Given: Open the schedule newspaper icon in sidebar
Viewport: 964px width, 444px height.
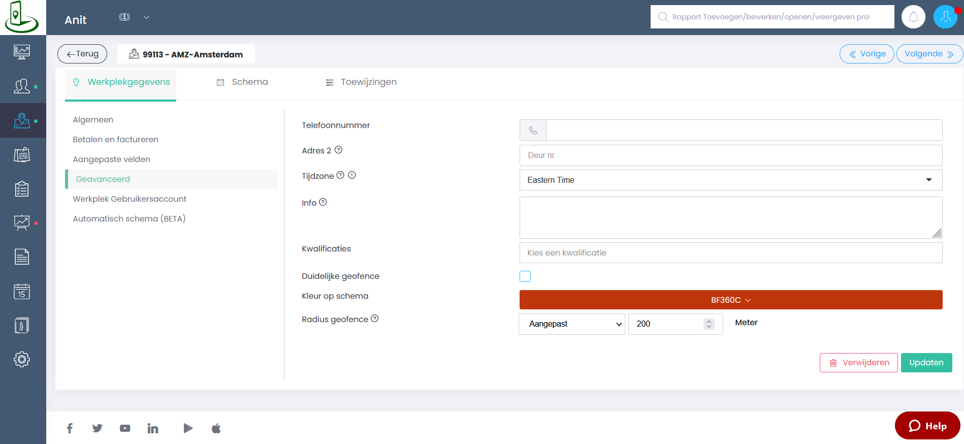Looking at the screenshot, I should [x=22, y=155].
